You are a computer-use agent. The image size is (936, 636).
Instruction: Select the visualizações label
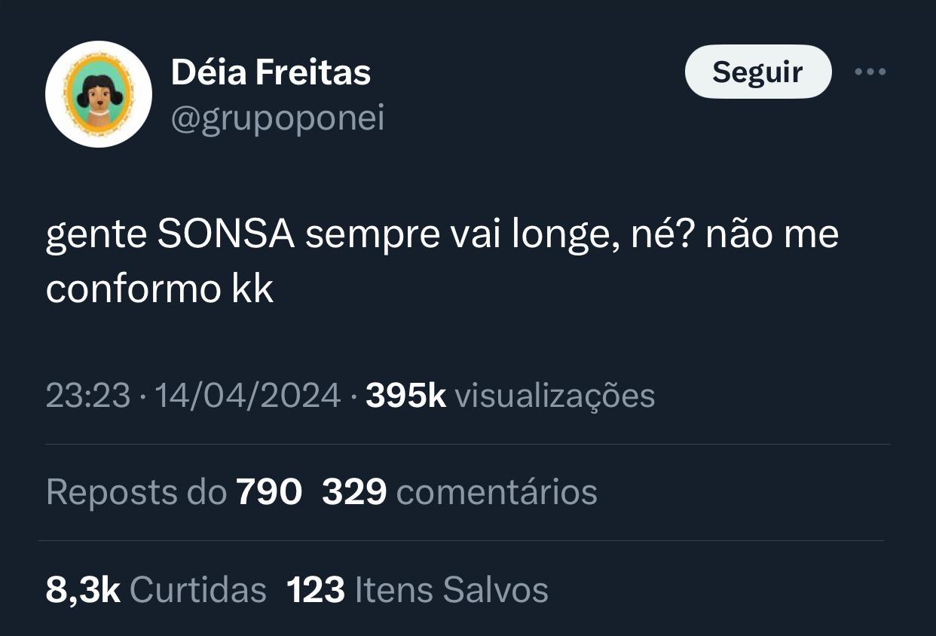coord(555,396)
